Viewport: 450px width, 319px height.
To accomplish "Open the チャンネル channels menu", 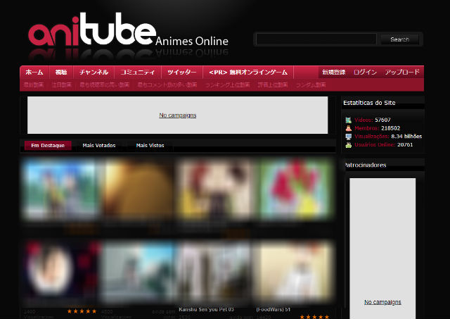I will tap(94, 72).
